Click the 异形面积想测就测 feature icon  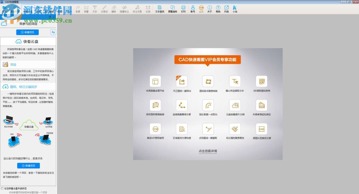(155, 105)
